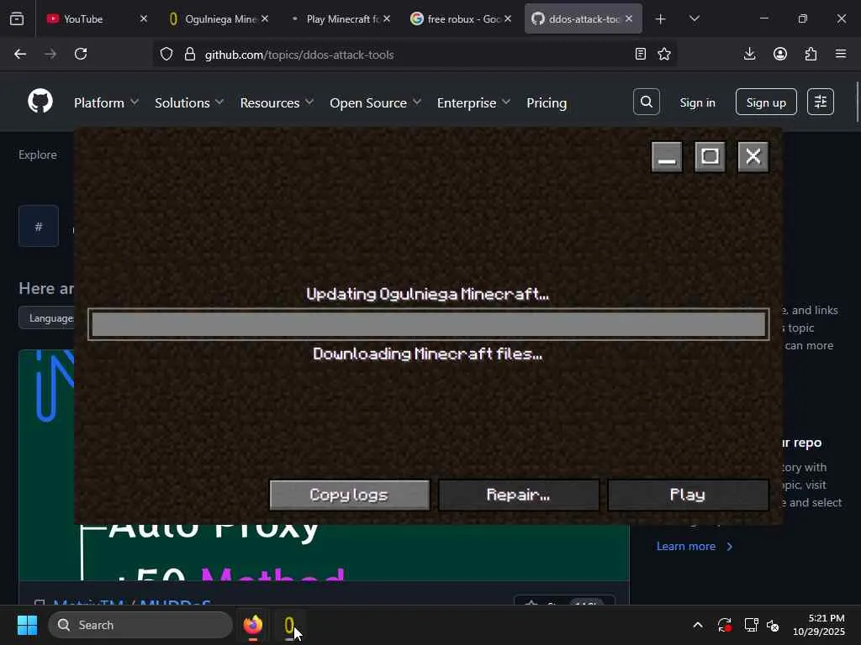Image resolution: width=861 pixels, height=645 pixels.
Task: Toggle reader view icon
Action: (640, 54)
